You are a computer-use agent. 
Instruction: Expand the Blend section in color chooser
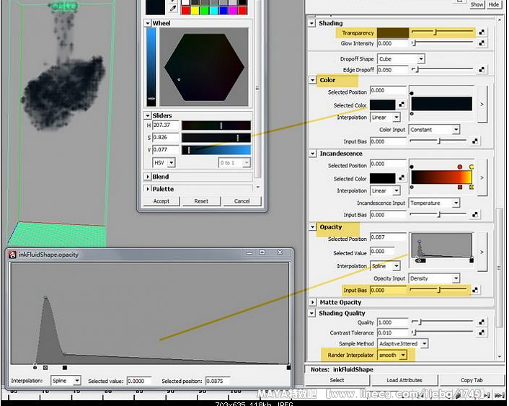(x=148, y=177)
